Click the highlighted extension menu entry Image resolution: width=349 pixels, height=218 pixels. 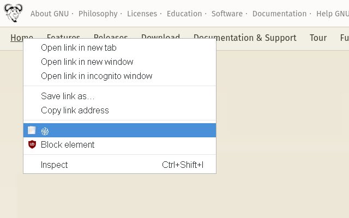(x=120, y=130)
